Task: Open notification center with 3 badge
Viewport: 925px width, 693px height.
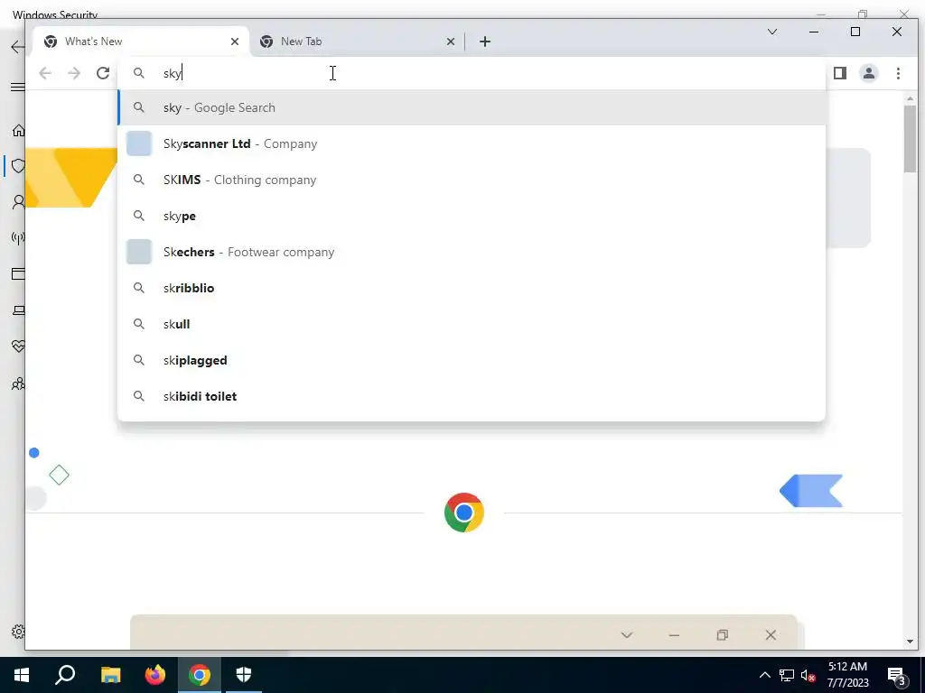Action: coord(897,677)
